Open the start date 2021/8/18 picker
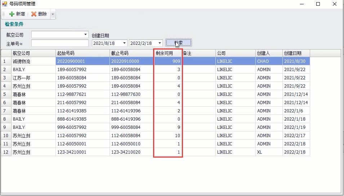The width and height of the screenshot is (344, 196). [124, 43]
